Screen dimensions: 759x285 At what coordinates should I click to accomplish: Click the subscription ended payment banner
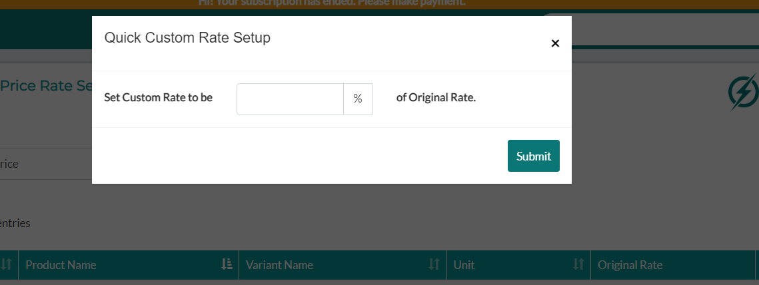point(380,5)
